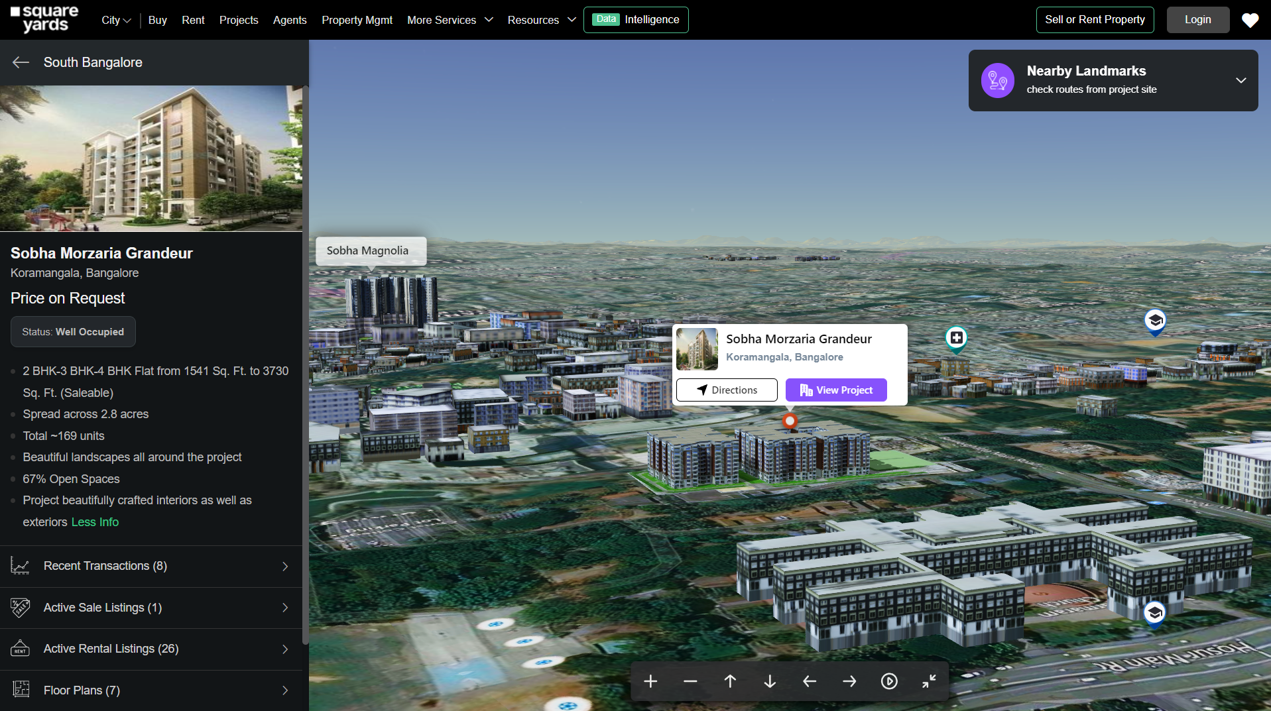The height and width of the screenshot is (711, 1271).
Task: Click Directions button in project popup
Action: click(x=727, y=390)
